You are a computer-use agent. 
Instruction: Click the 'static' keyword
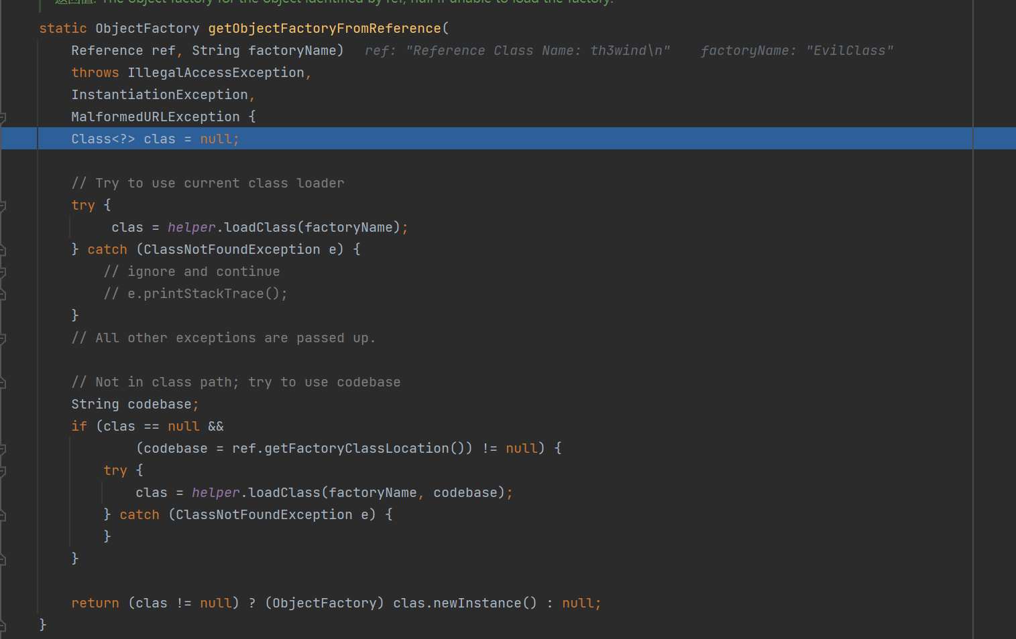63,28
